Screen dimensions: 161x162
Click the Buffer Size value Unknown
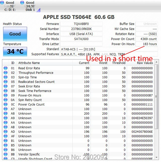[x=147, y=24]
